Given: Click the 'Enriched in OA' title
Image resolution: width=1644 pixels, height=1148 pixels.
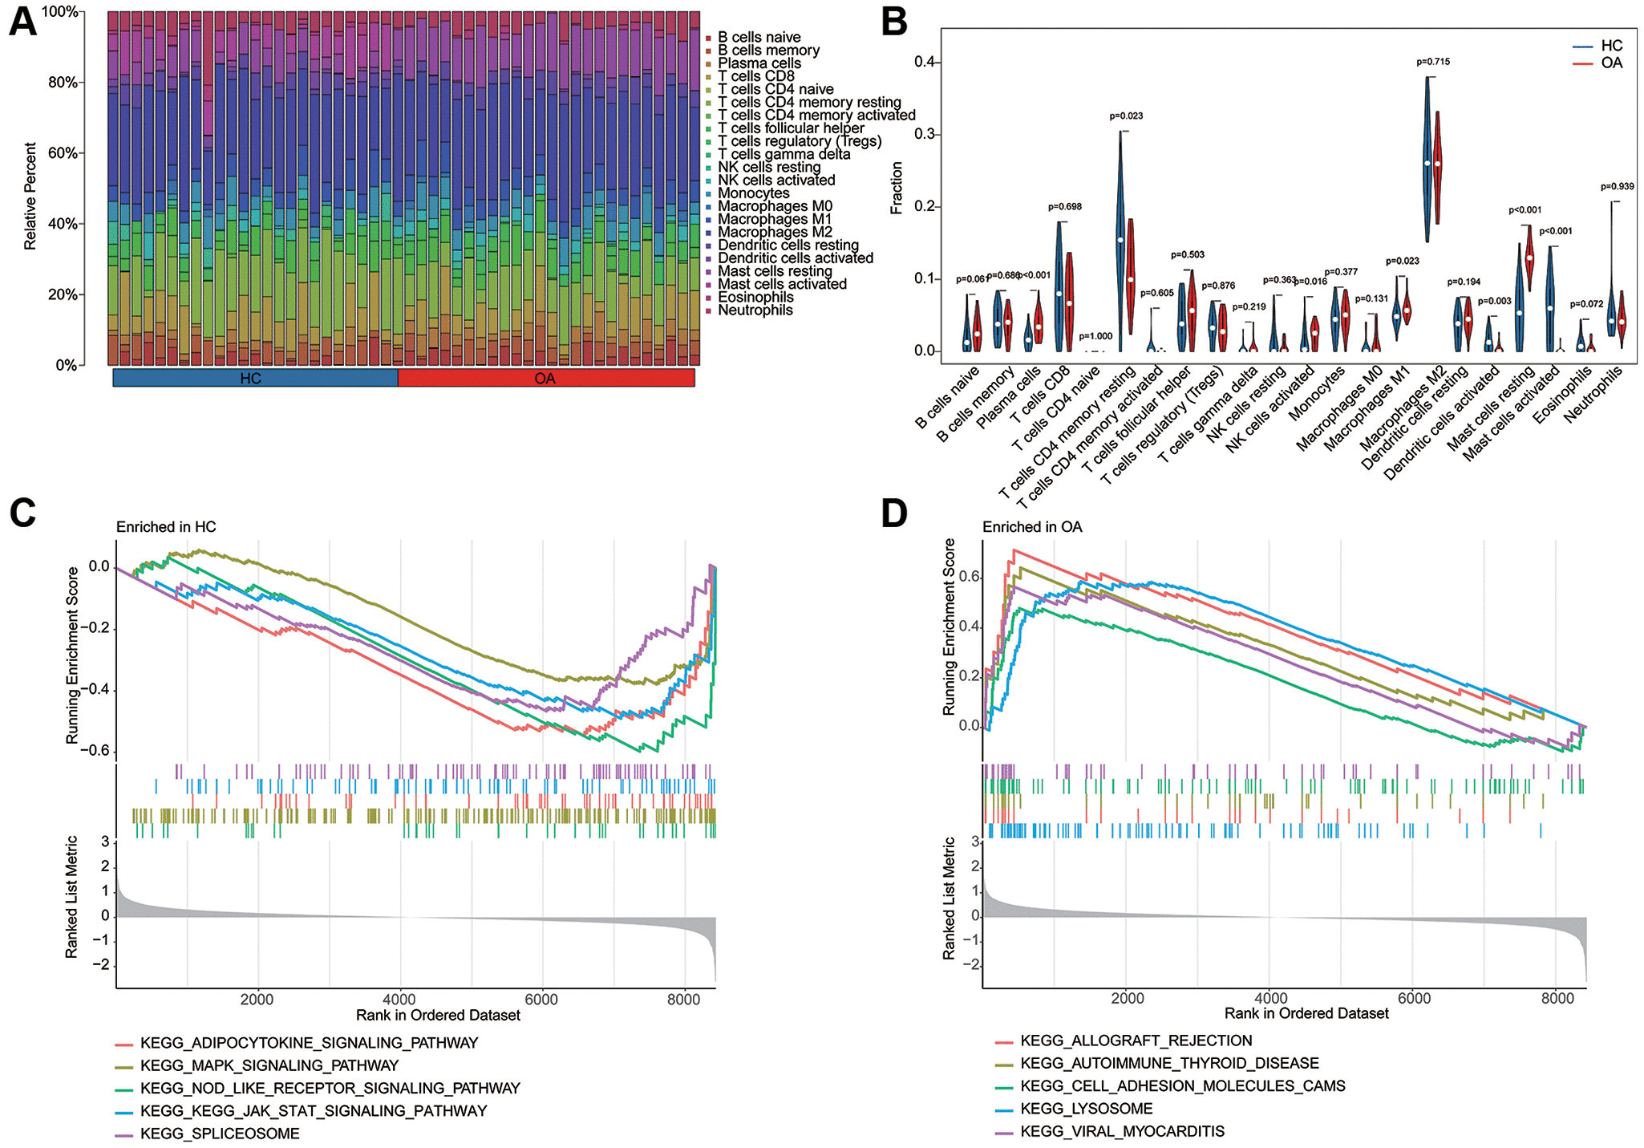Looking at the screenshot, I should (x=1032, y=527).
